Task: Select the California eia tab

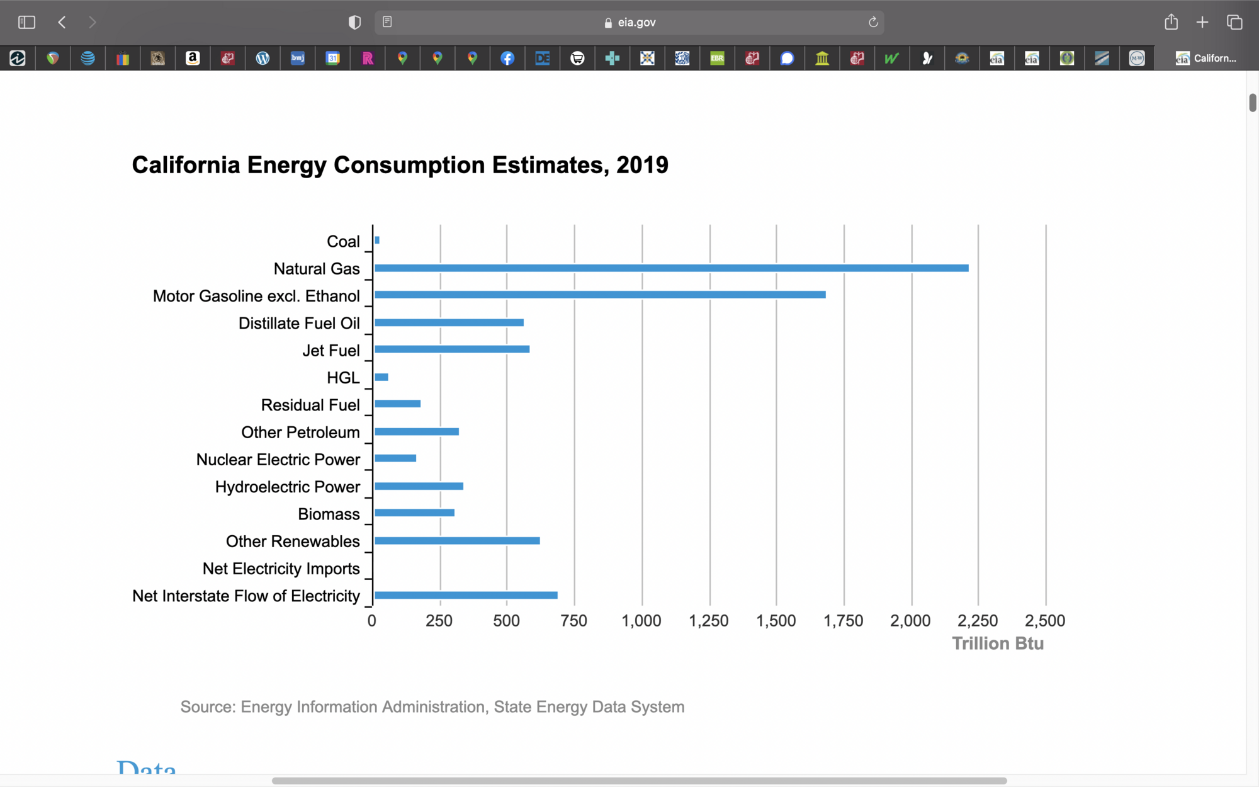Action: (x=1206, y=59)
